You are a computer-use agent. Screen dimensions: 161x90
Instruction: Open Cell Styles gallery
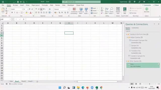click(86, 11)
